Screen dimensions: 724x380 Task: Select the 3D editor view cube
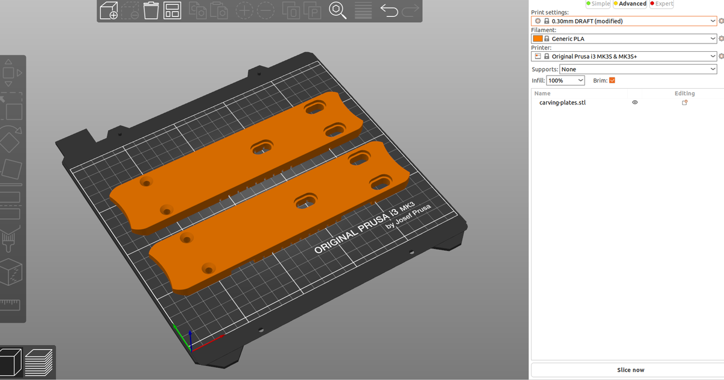[x=11, y=363]
